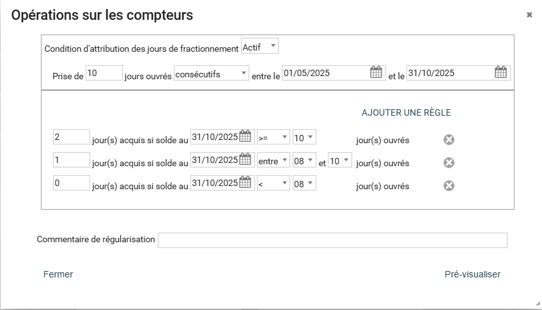The image size is (542, 310).
Task: Open calendar for the 31/10/2025 end date
Action: click(500, 72)
